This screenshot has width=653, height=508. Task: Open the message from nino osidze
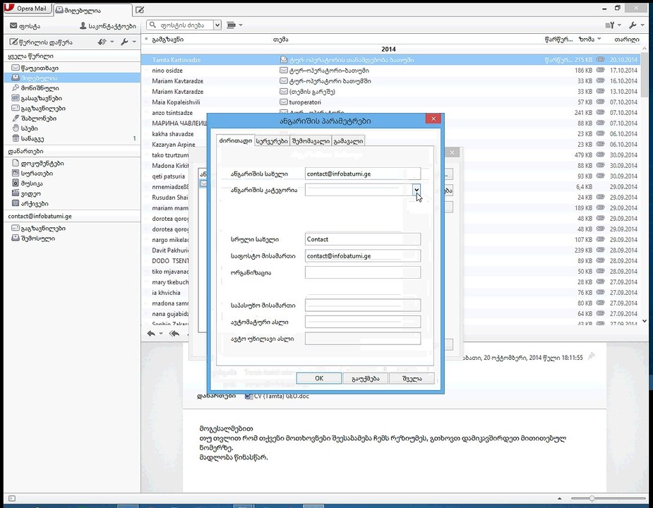point(390,71)
